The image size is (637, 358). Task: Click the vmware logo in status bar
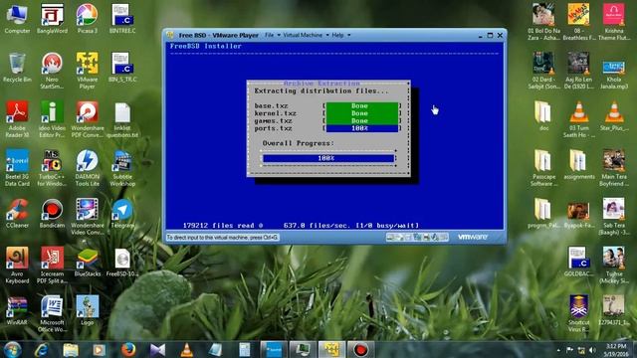coord(473,237)
